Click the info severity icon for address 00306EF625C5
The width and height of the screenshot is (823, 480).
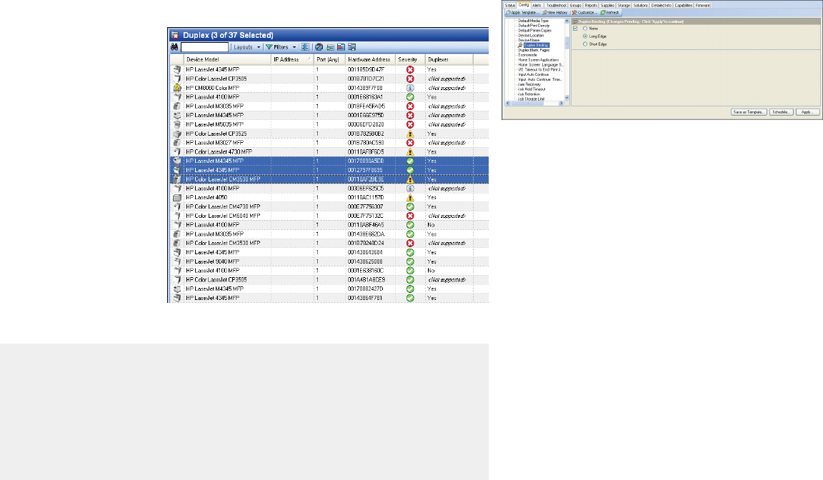click(410, 189)
